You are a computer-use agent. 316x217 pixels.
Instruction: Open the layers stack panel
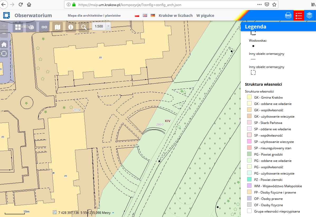309,16
